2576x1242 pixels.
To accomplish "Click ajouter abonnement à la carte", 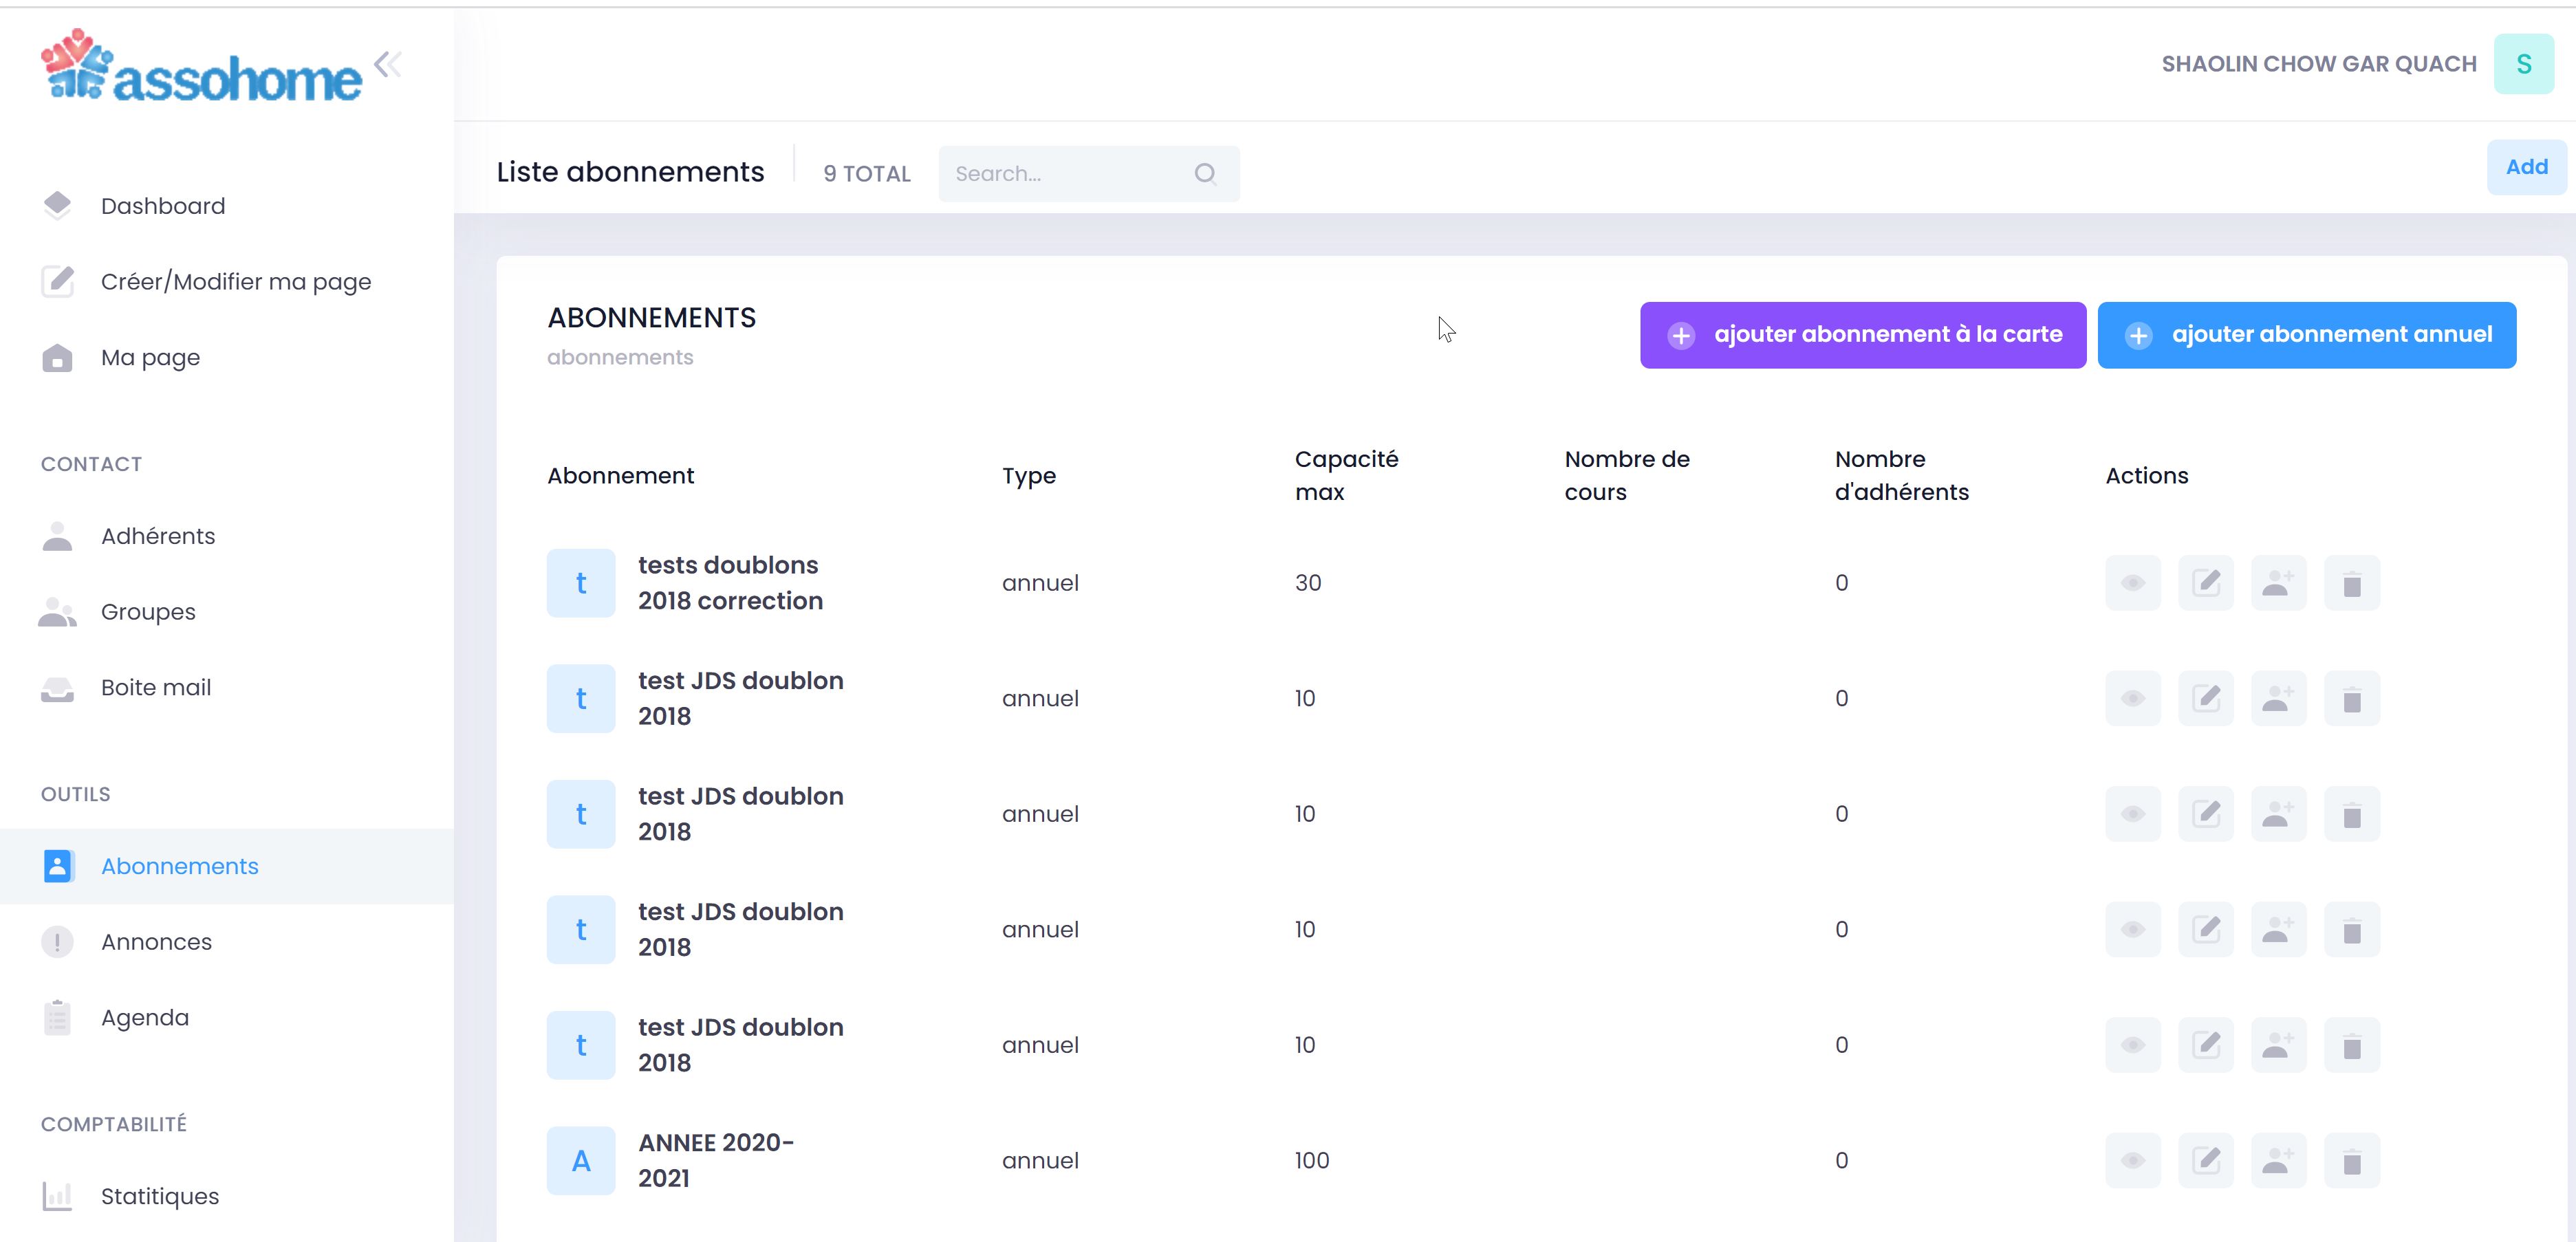I will 1862,335.
